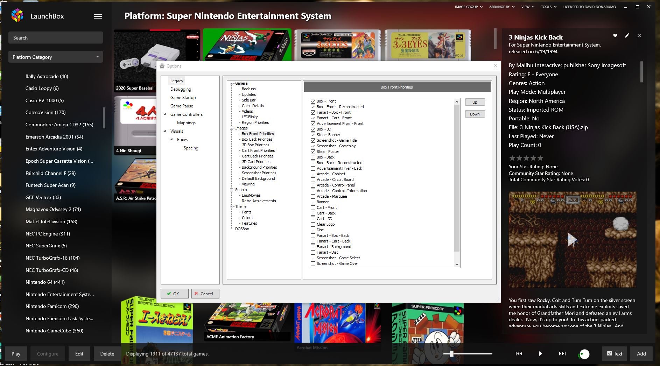Click the Delete button in bottom bar

(x=107, y=354)
